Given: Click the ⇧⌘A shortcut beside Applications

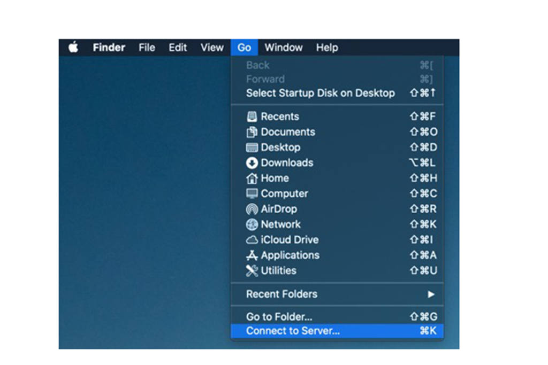Looking at the screenshot, I should (x=423, y=255).
